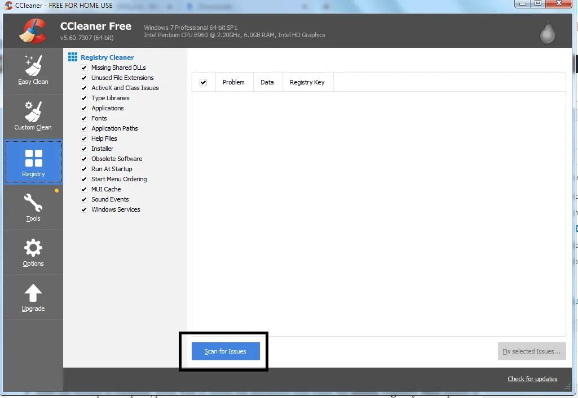Click the Intel Pentium CPU specs text
This screenshot has height=398, width=578.
click(x=235, y=35)
